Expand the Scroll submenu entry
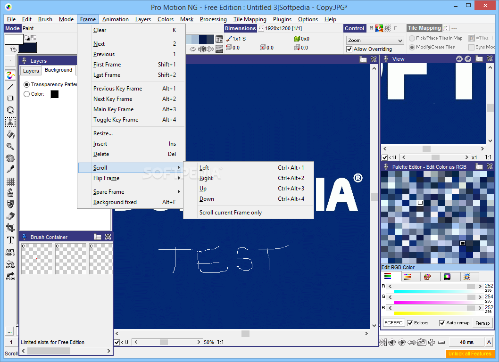499x362 pixels. click(x=131, y=168)
